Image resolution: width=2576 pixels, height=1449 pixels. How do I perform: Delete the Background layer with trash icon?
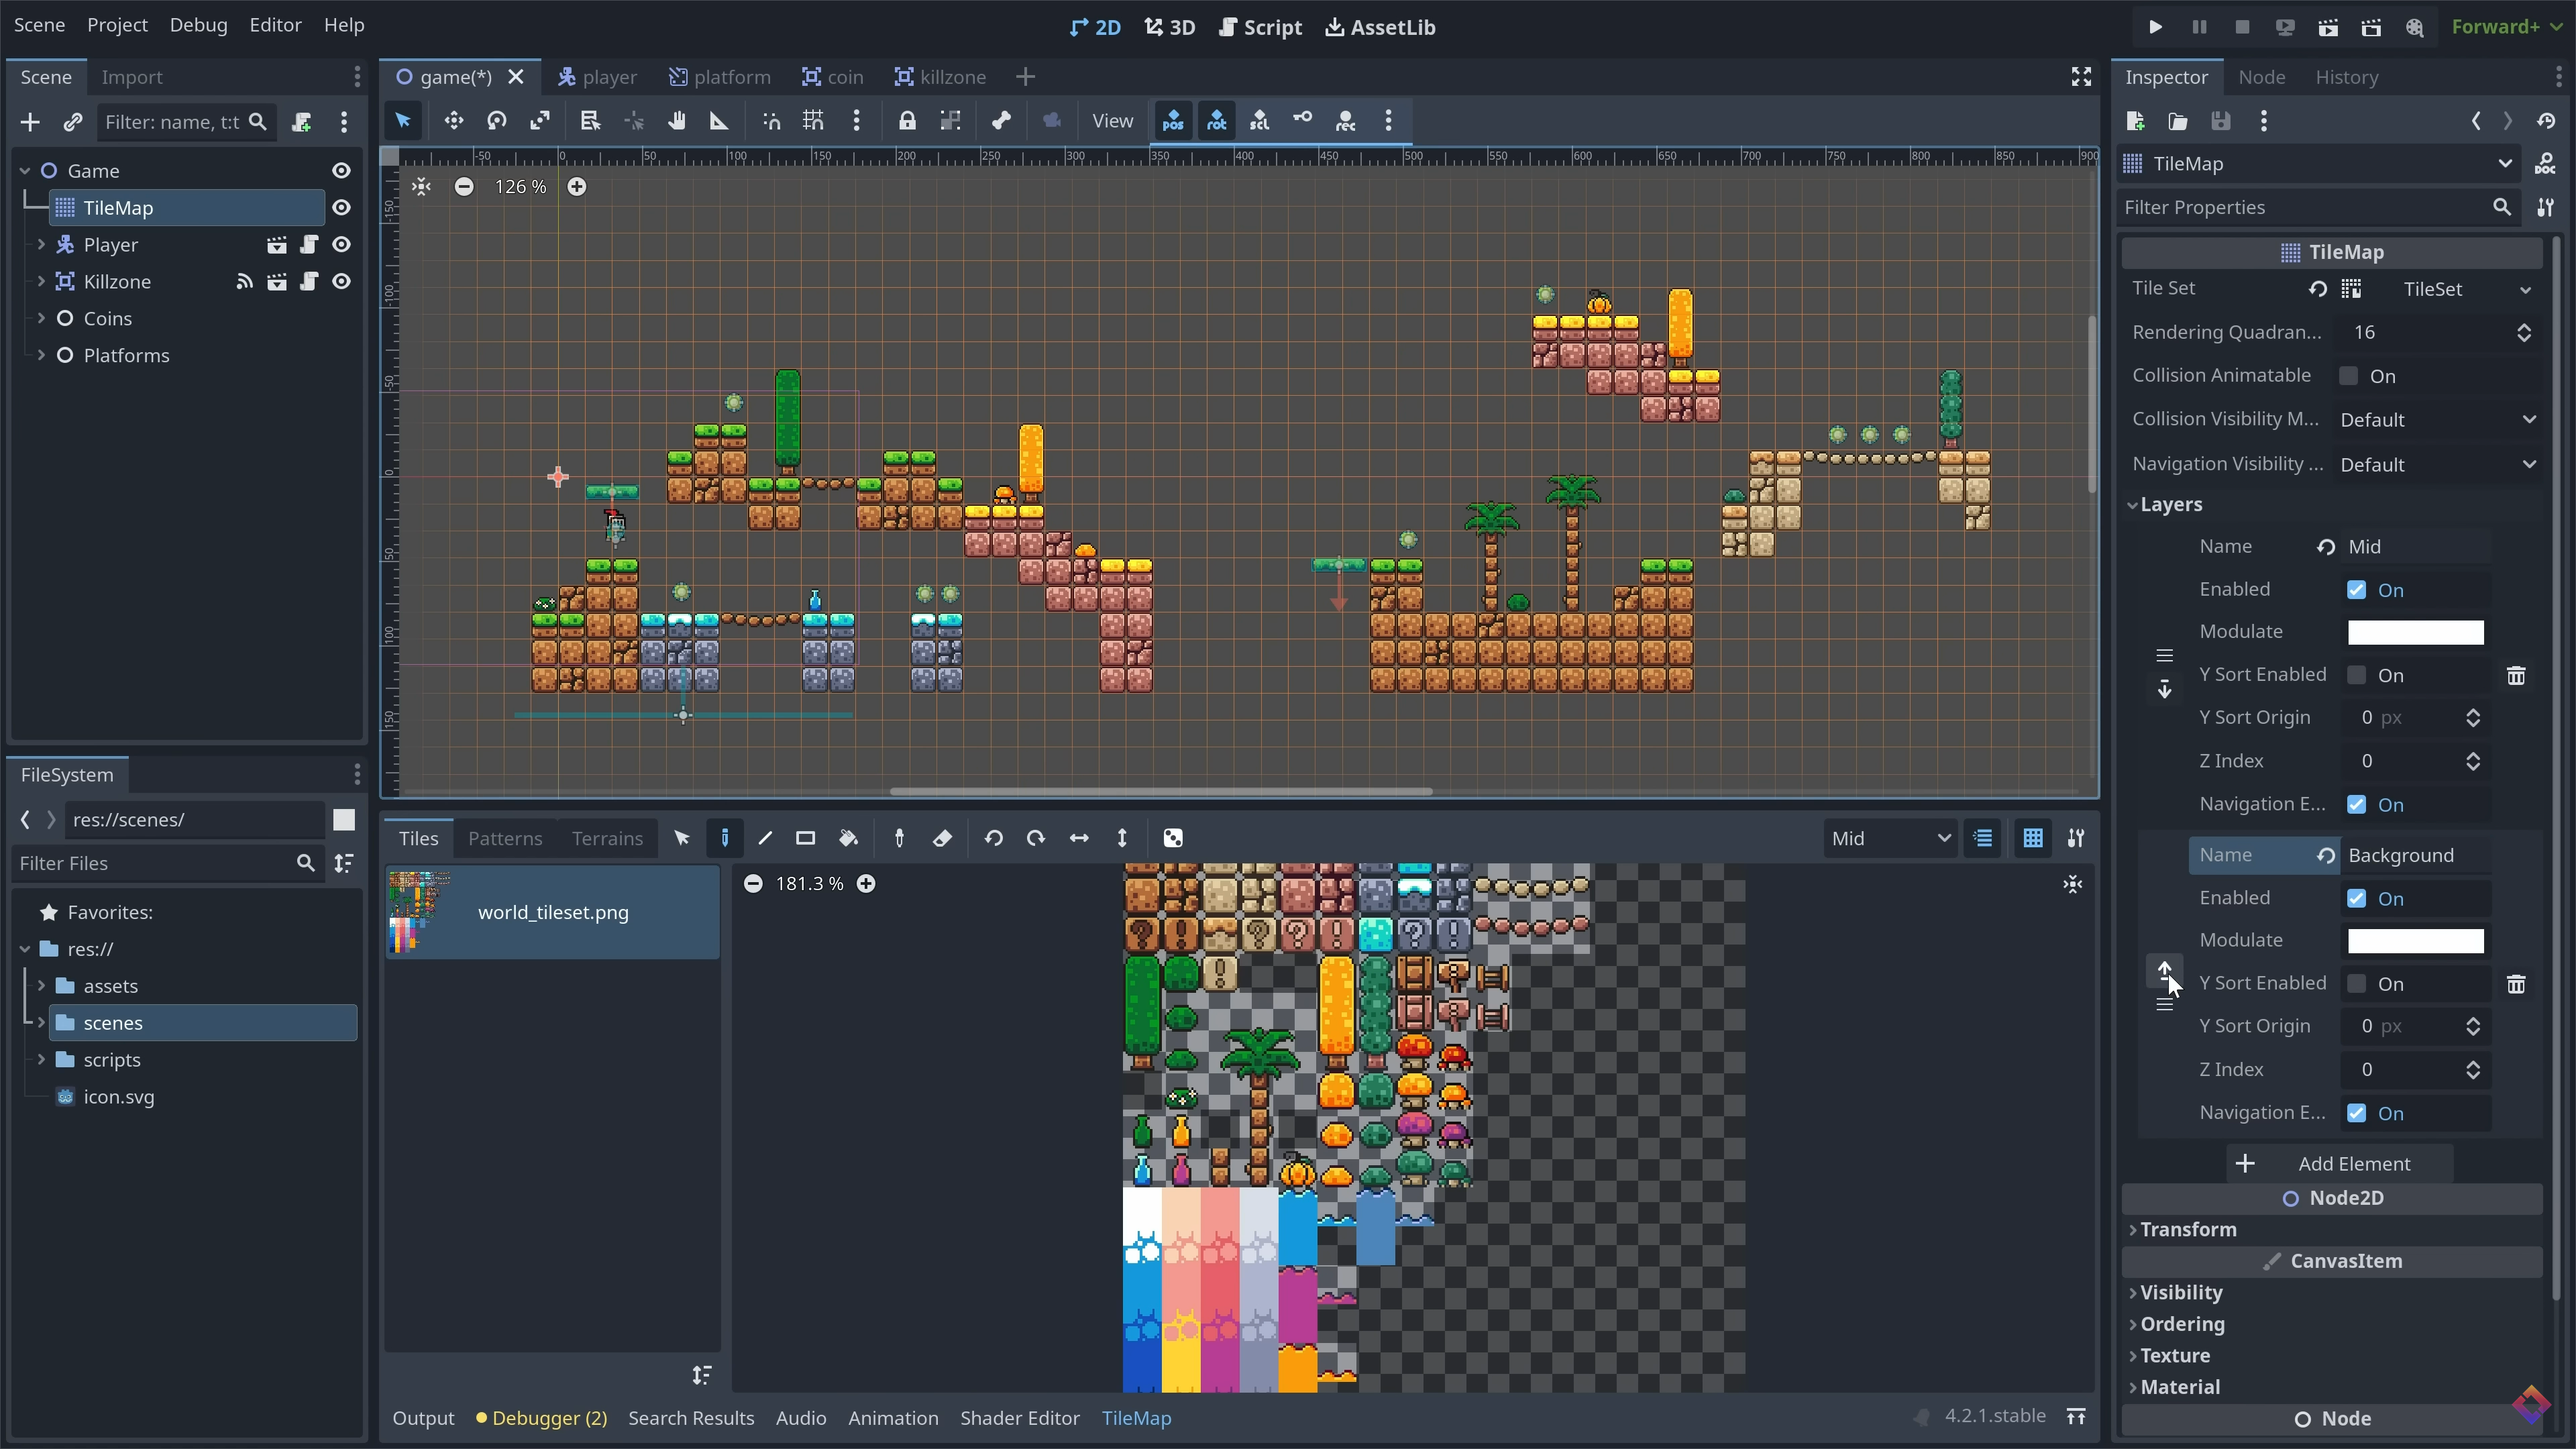2516,984
